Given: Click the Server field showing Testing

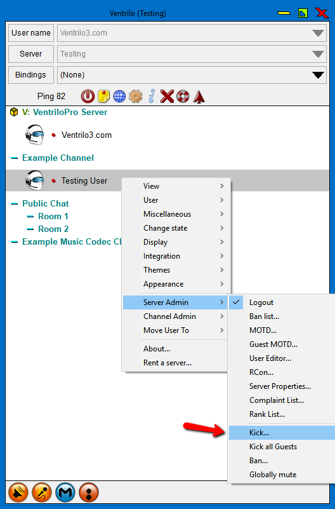Looking at the screenshot, I should coord(192,54).
